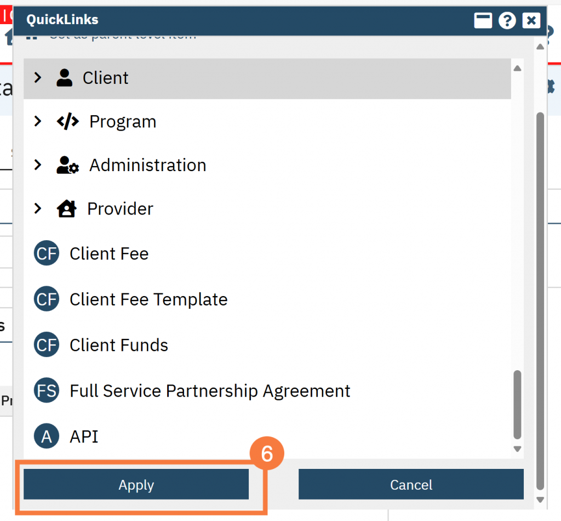Click the Provider house icon
561x521 pixels.
tap(66, 209)
